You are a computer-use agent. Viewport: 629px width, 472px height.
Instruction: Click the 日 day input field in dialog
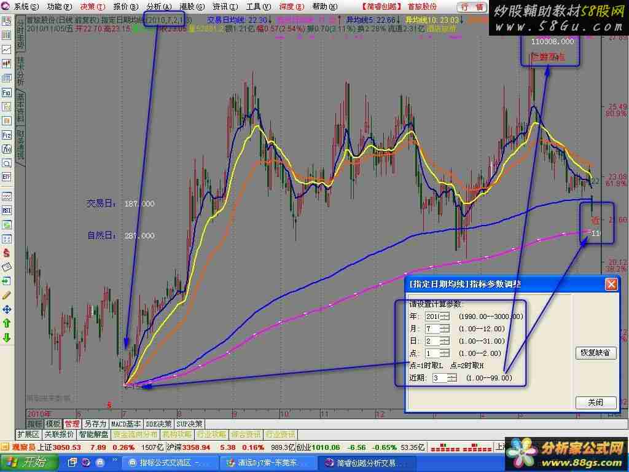click(432, 341)
